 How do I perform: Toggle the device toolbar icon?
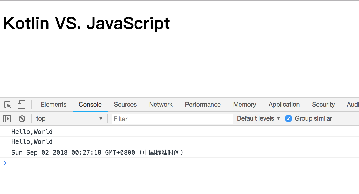tap(21, 105)
